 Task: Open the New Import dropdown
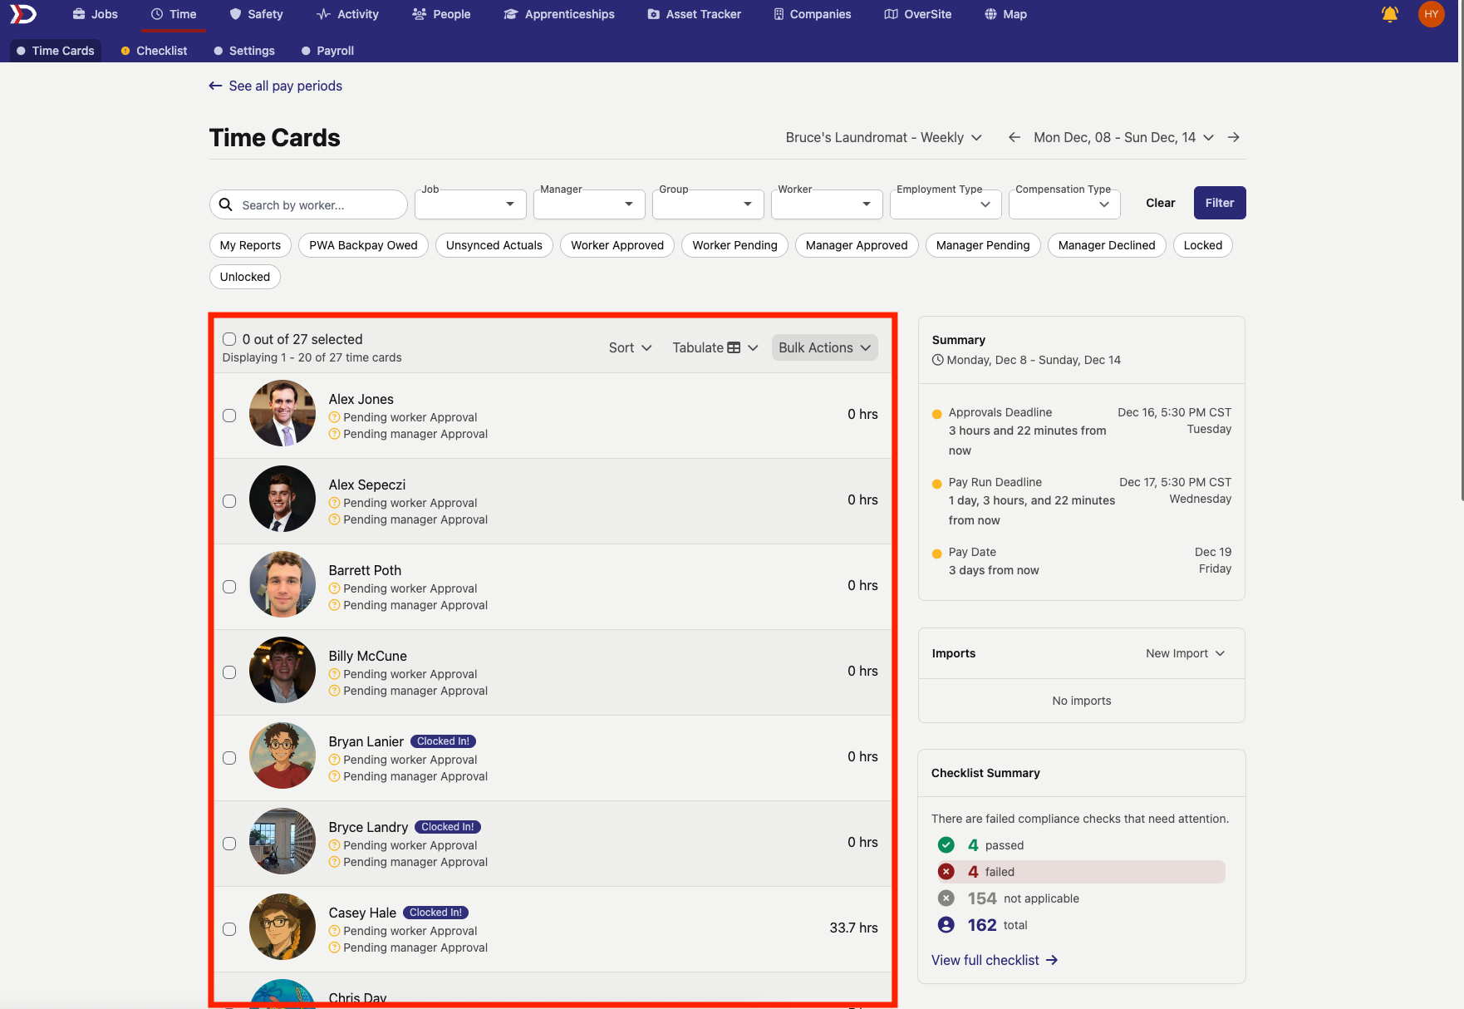pos(1186,653)
